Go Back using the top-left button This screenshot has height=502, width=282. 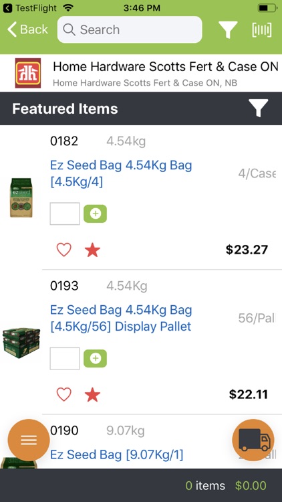click(27, 29)
